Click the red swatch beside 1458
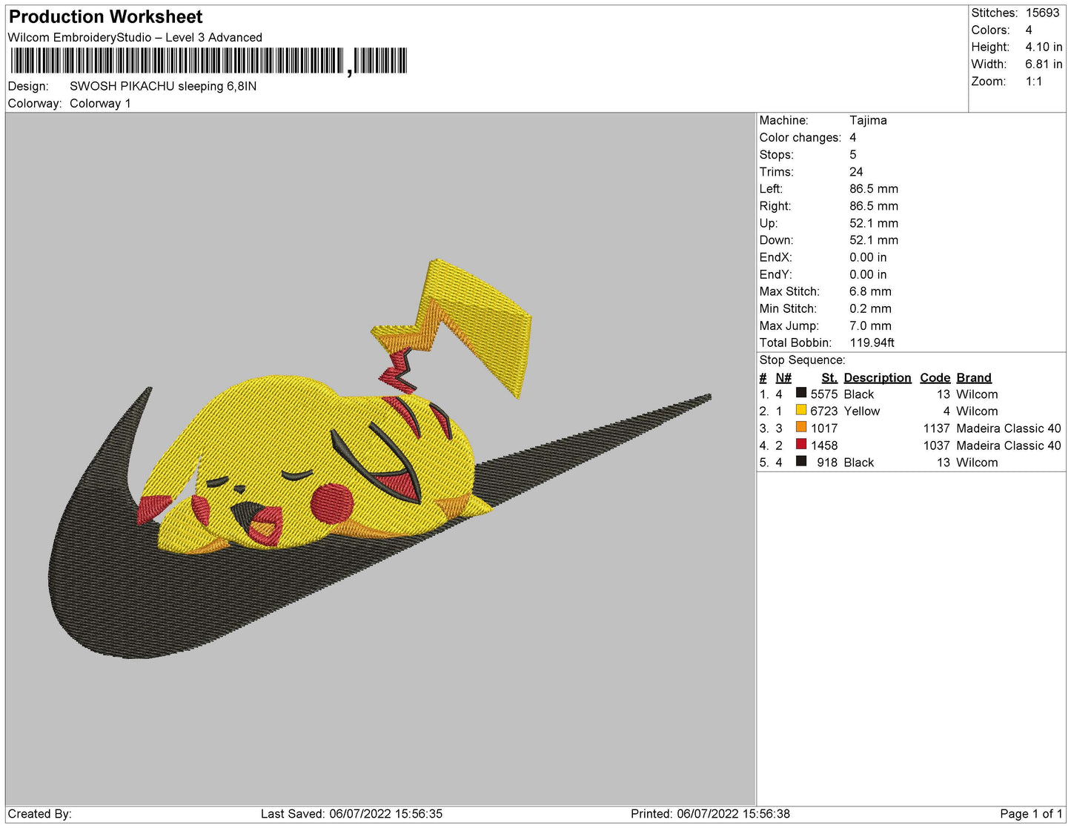The image size is (1071, 828). click(800, 444)
